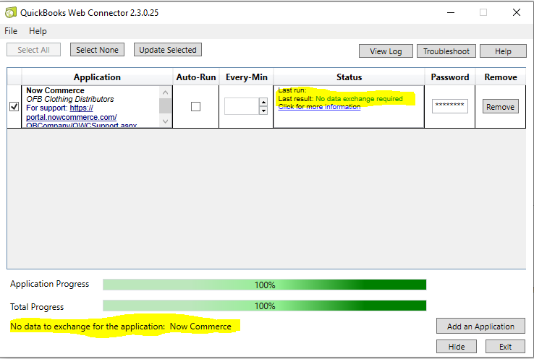Click the Password field for Now Commerce

(x=449, y=106)
